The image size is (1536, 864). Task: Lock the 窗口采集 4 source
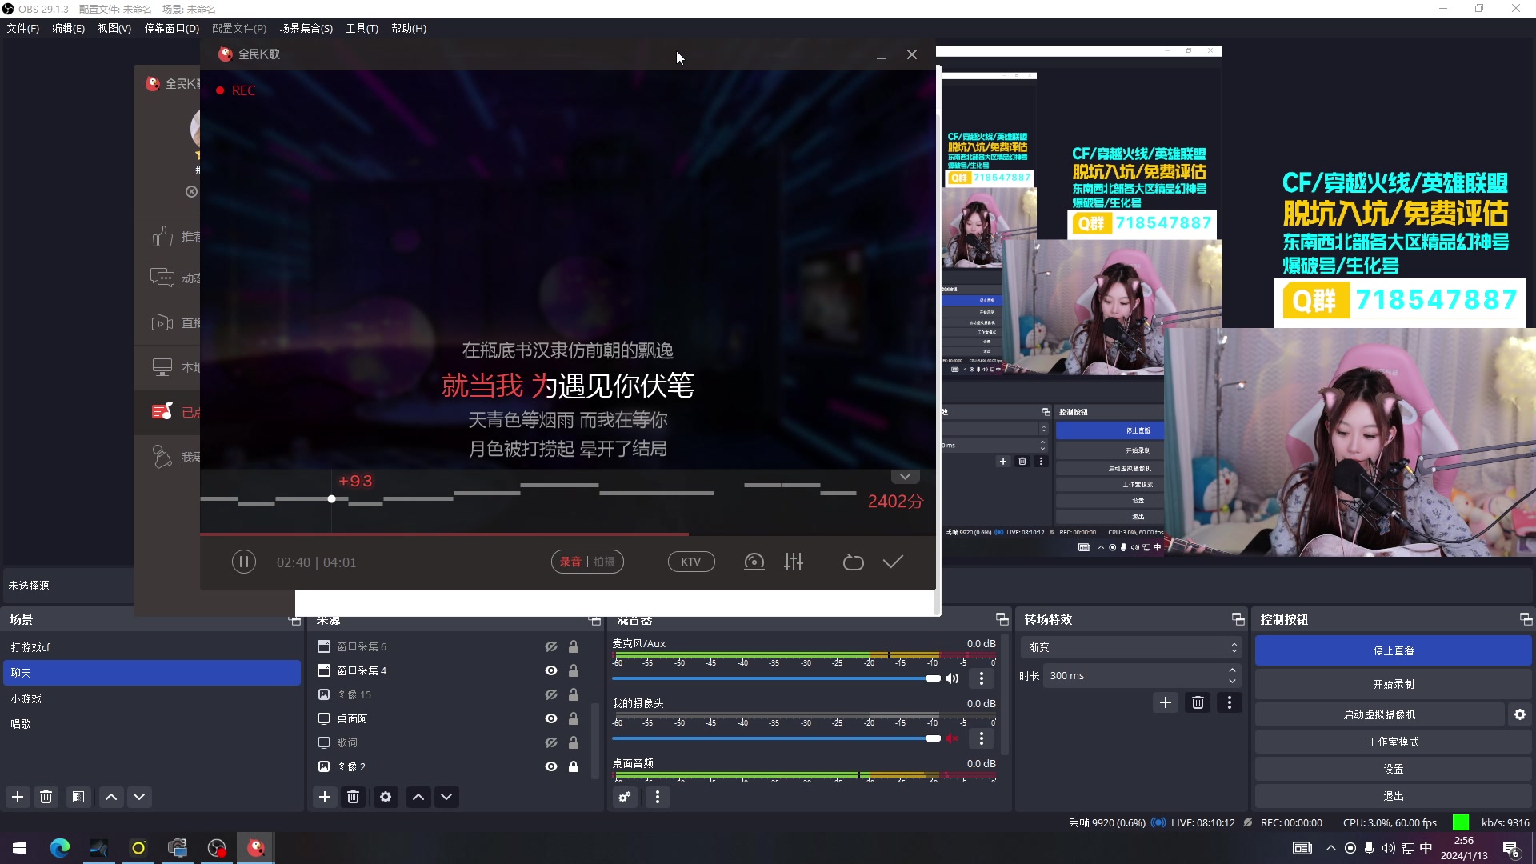coord(574,670)
